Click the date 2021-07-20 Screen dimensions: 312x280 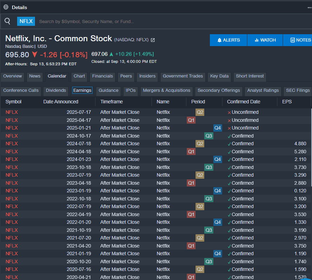coord(79,238)
